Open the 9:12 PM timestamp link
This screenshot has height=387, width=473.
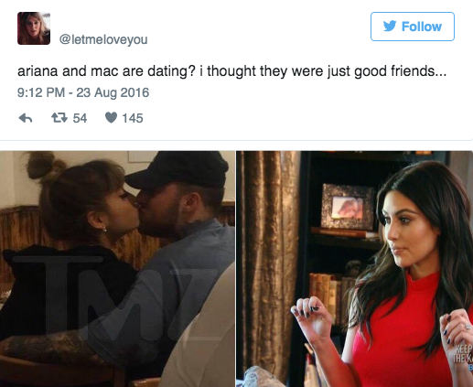[x=41, y=92]
